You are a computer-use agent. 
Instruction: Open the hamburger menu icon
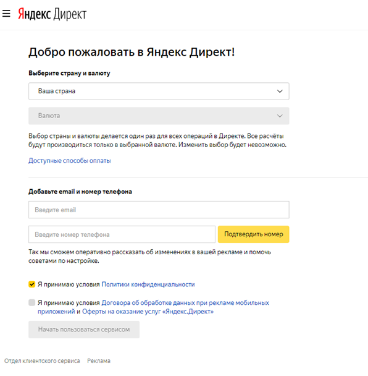[x=6, y=14]
